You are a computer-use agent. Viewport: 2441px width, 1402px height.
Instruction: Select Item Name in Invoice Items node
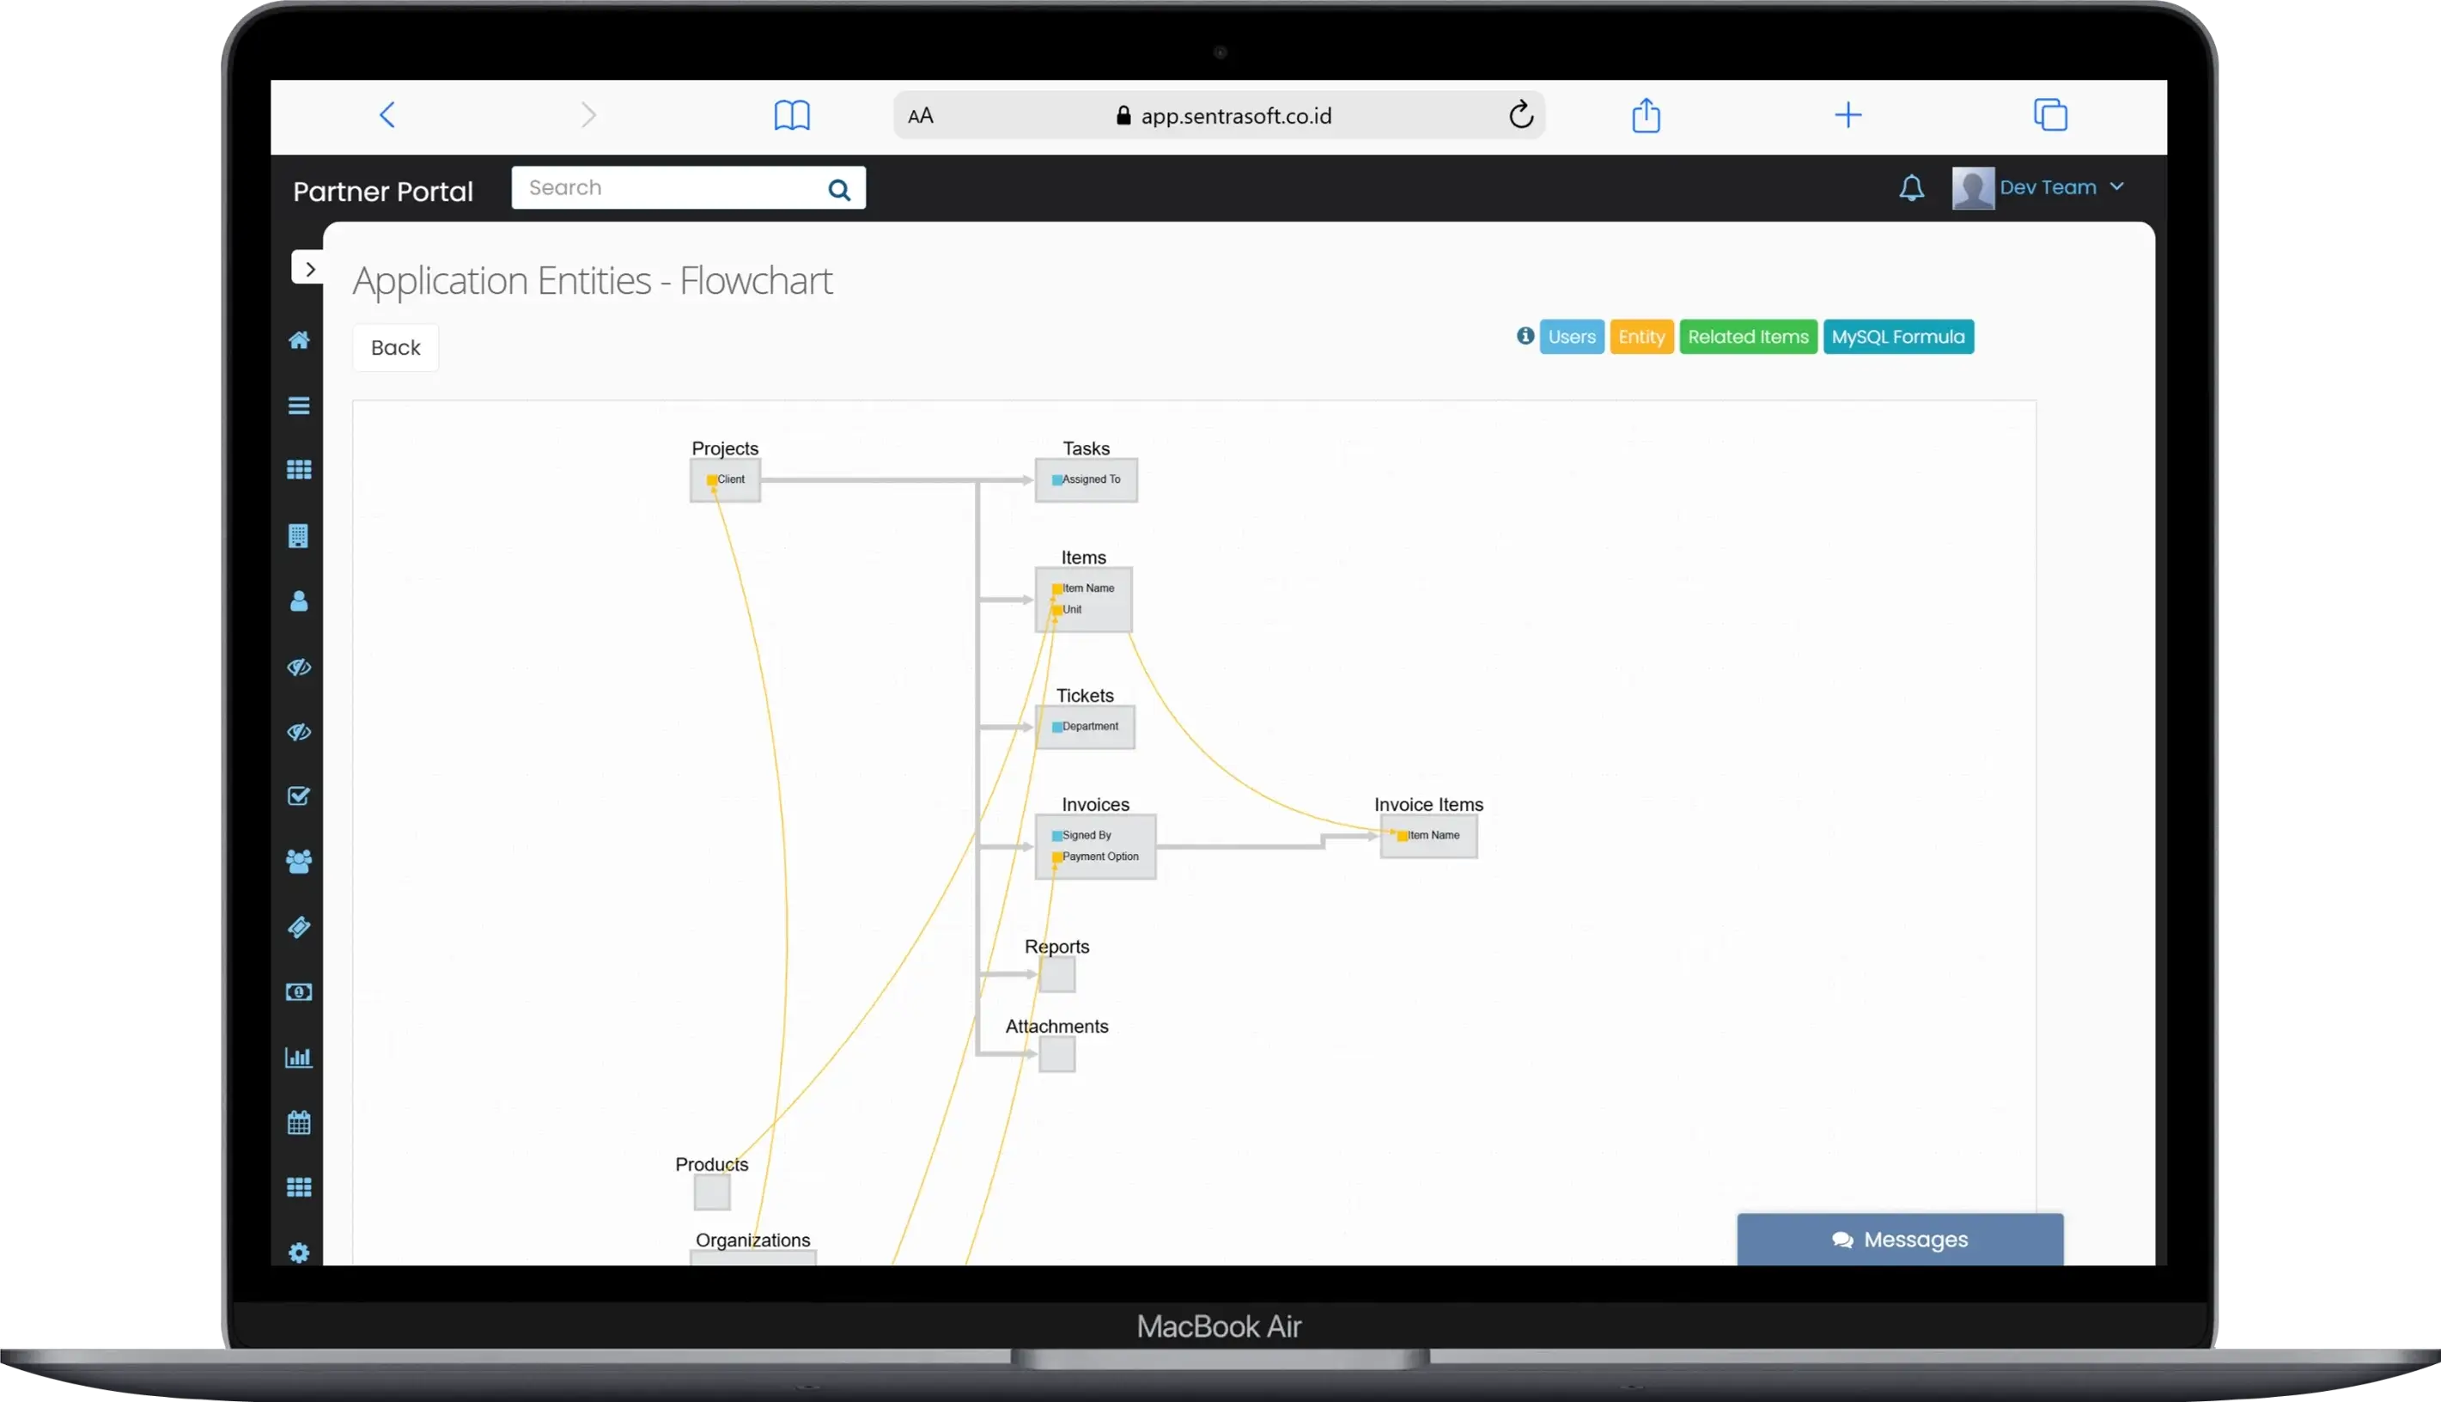point(1429,836)
